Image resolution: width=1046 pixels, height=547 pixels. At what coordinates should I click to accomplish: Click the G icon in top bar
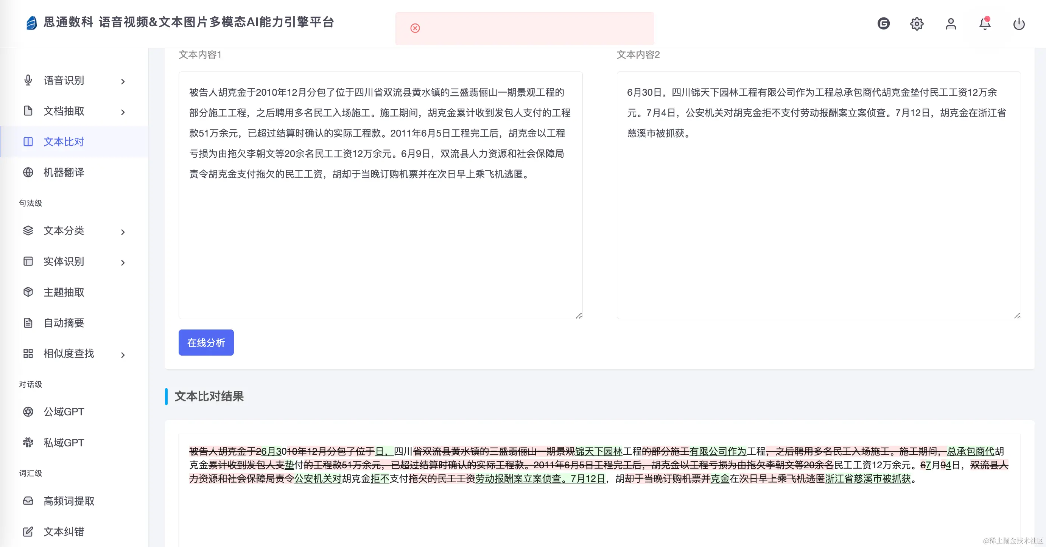coord(883,23)
